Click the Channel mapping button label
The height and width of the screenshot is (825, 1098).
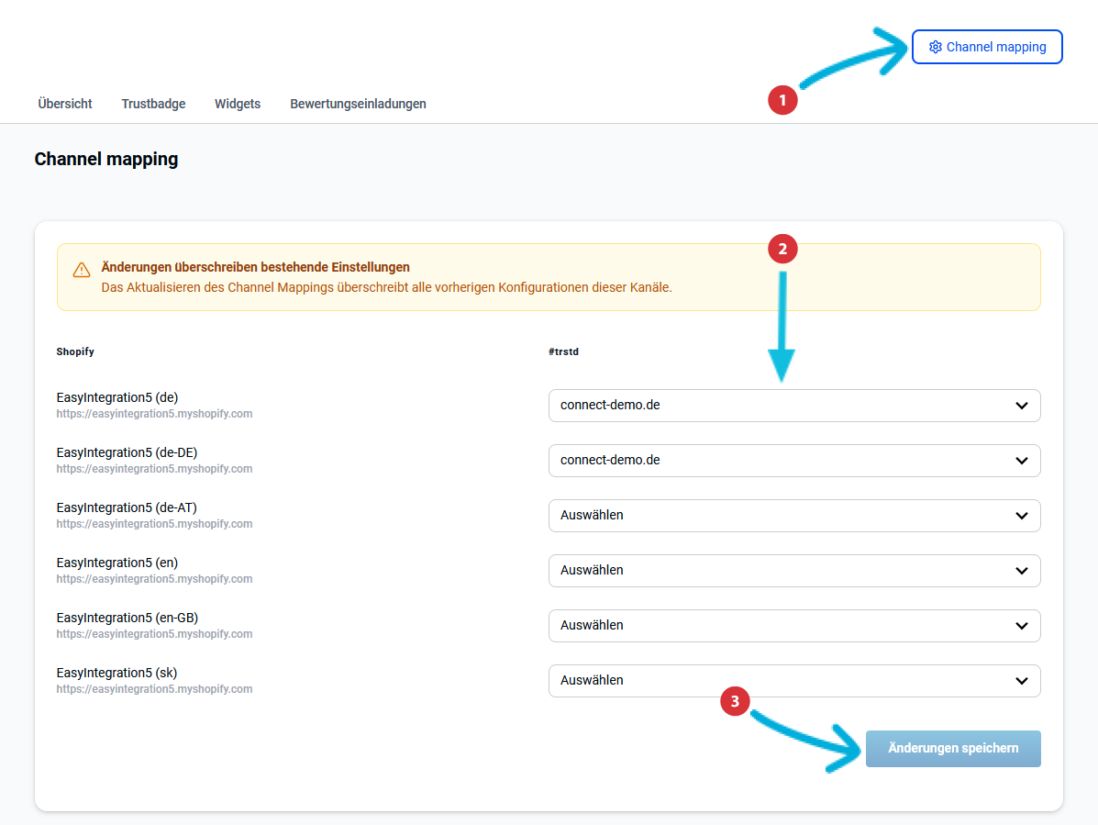point(995,47)
